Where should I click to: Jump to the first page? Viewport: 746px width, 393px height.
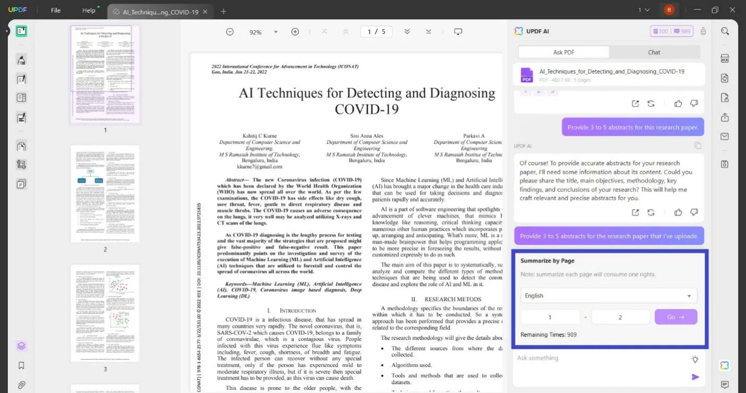tap(324, 32)
